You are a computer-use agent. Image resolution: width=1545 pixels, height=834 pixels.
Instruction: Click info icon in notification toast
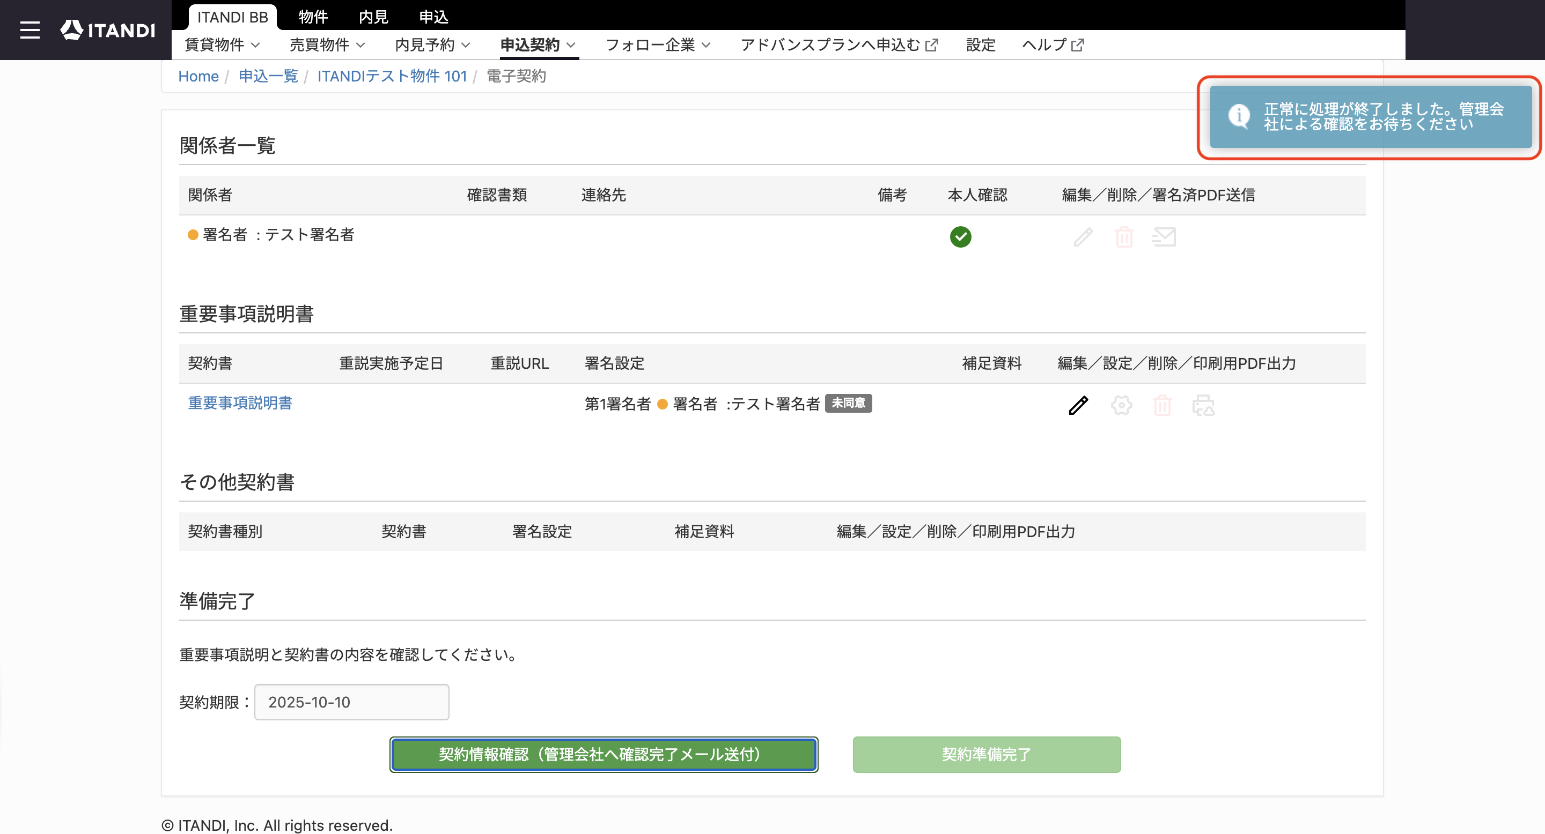click(x=1239, y=116)
